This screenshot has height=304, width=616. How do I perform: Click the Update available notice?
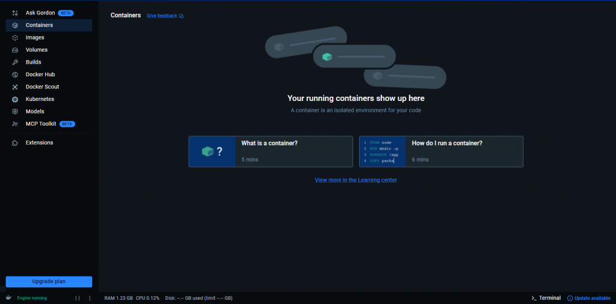click(588, 298)
